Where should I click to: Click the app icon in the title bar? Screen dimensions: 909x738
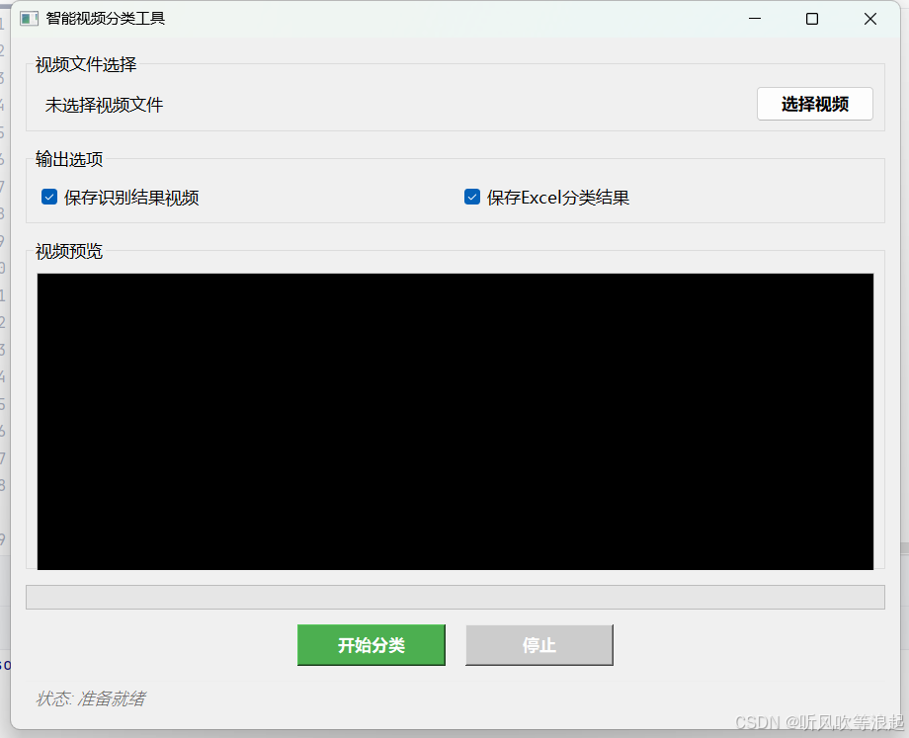pos(29,19)
